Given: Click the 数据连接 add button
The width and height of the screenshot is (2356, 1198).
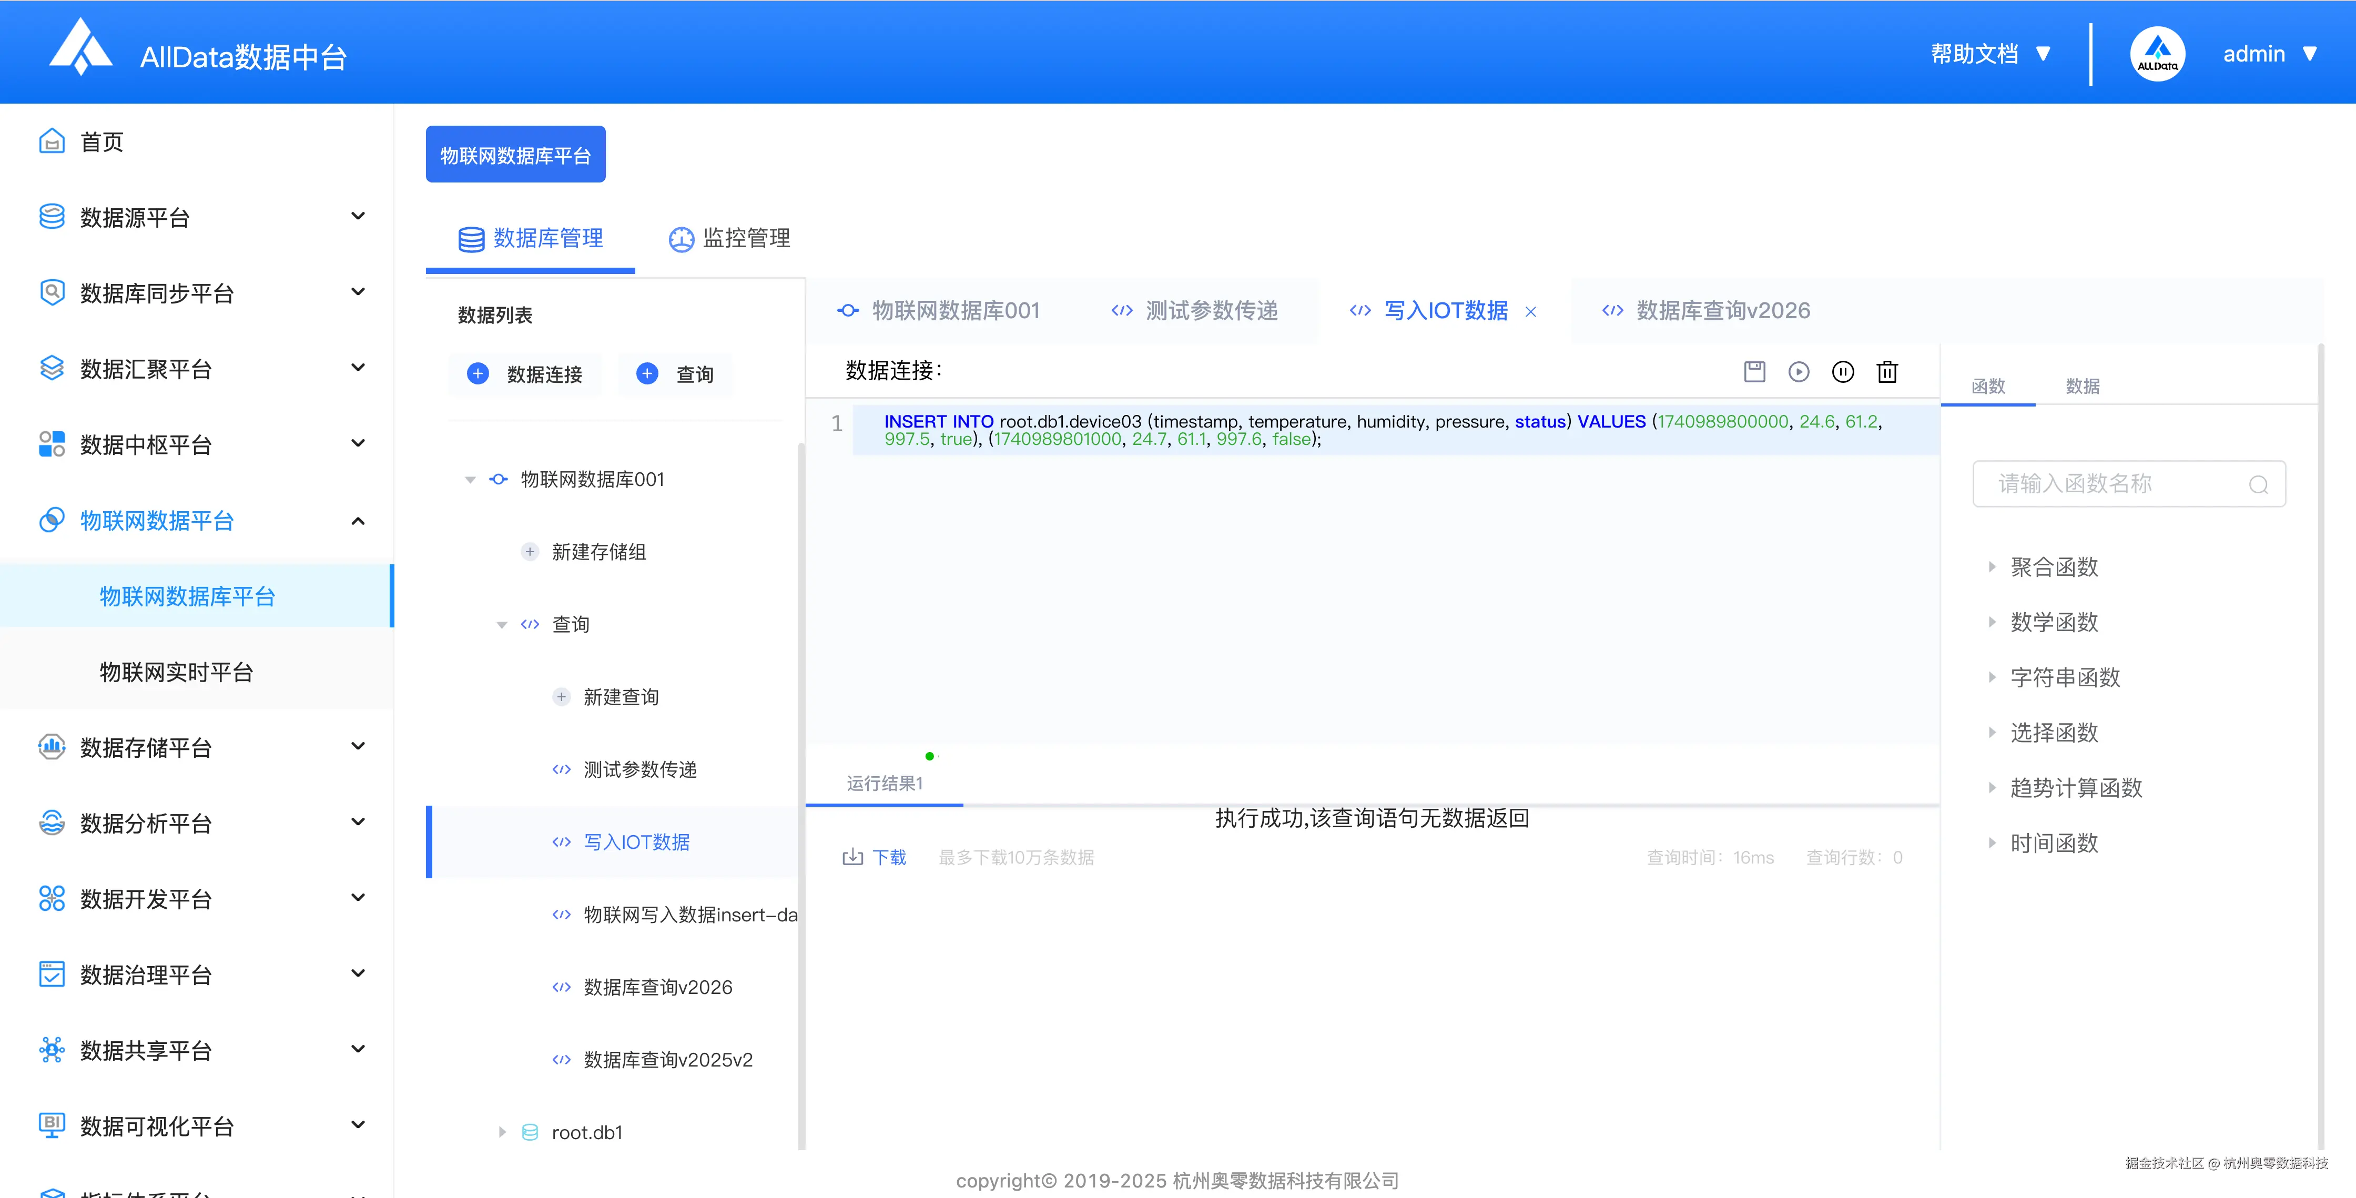Looking at the screenshot, I should click(x=525, y=374).
